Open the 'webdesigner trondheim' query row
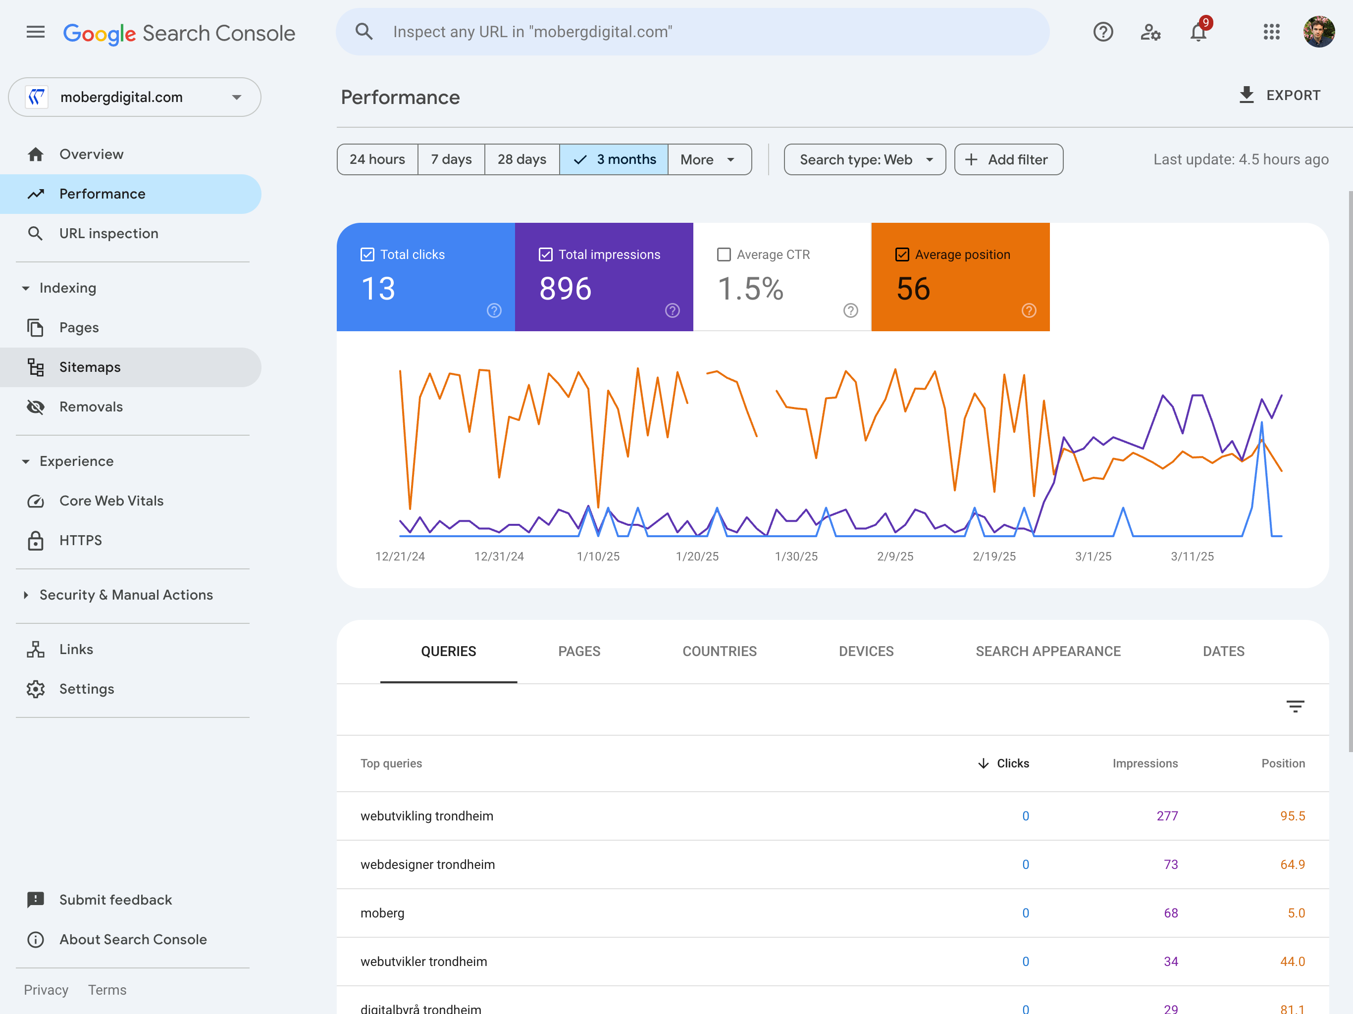 point(833,865)
